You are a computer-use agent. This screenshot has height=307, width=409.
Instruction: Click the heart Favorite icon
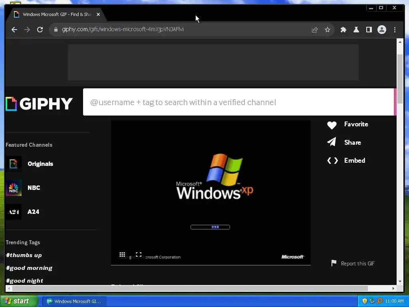pos(332,125)
